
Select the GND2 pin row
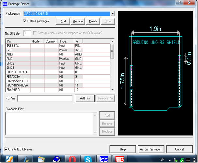click(58, 63)
